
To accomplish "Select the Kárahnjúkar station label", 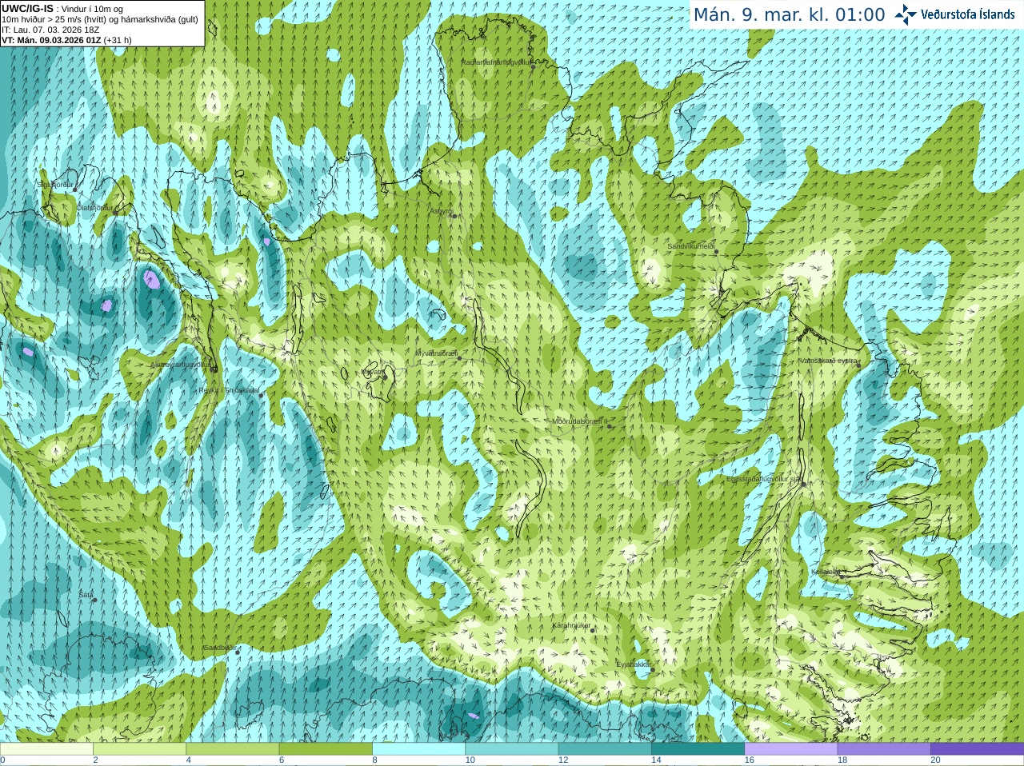I will (x=571, y=625).
